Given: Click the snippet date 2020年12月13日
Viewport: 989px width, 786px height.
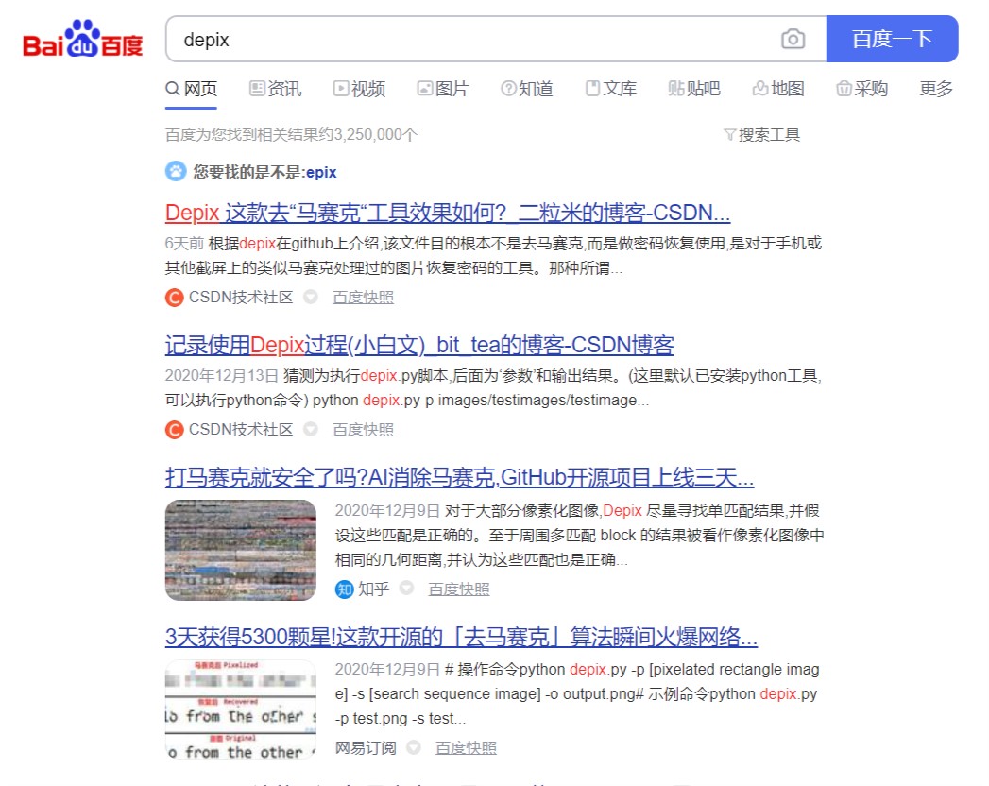Looking at the screenshot, I should 221,376.
